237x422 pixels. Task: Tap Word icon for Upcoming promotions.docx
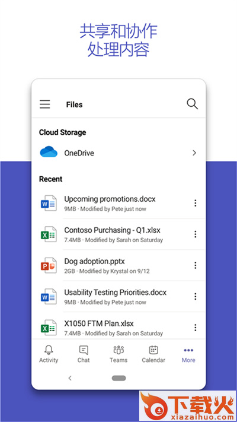(49, 203)
